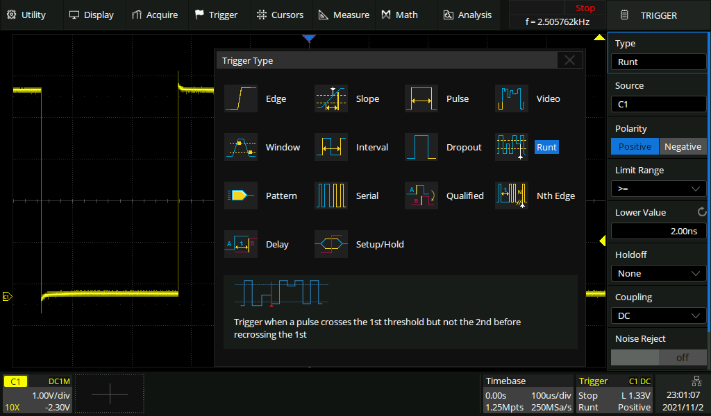Select the Setup/Hold trigger icon

331,245
